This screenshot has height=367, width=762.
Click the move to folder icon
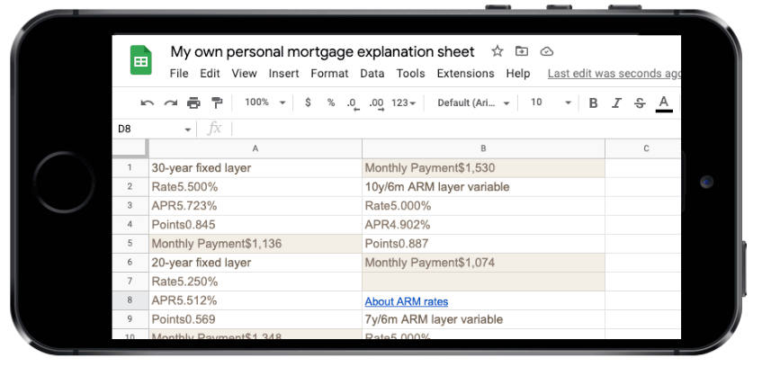pyautogui.click(x=522, y=51)
